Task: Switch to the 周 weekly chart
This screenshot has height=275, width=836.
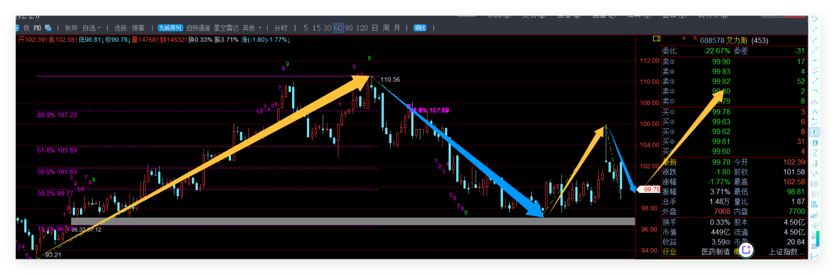Action: (x=386, y=28)
